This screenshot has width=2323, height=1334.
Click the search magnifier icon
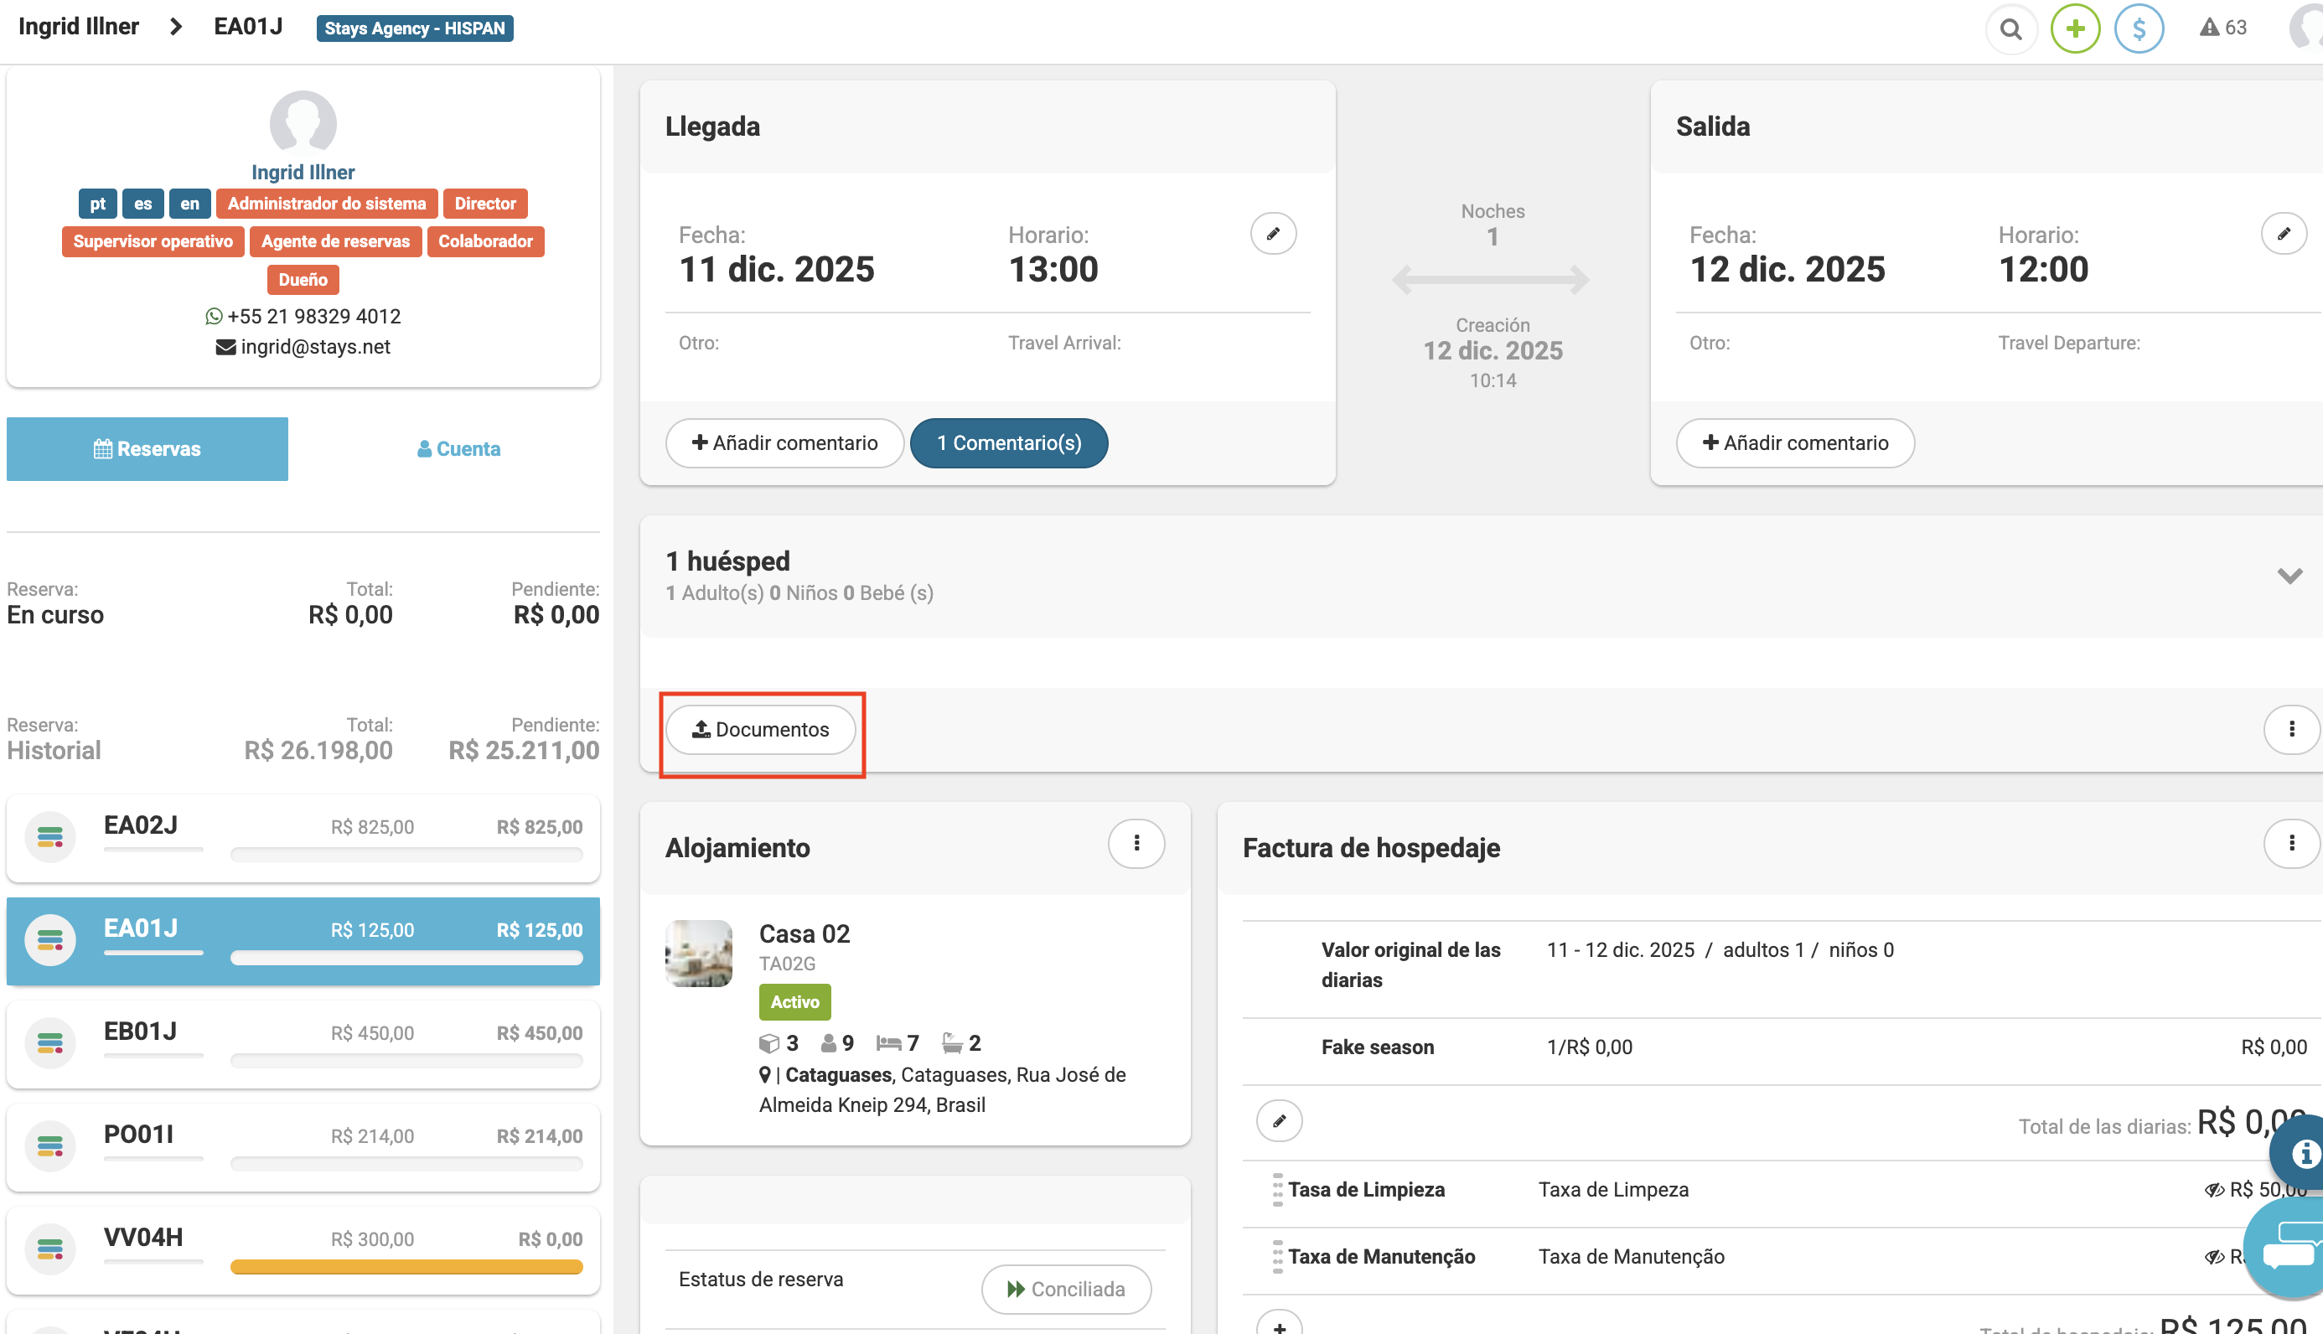tap(2010, 29)
